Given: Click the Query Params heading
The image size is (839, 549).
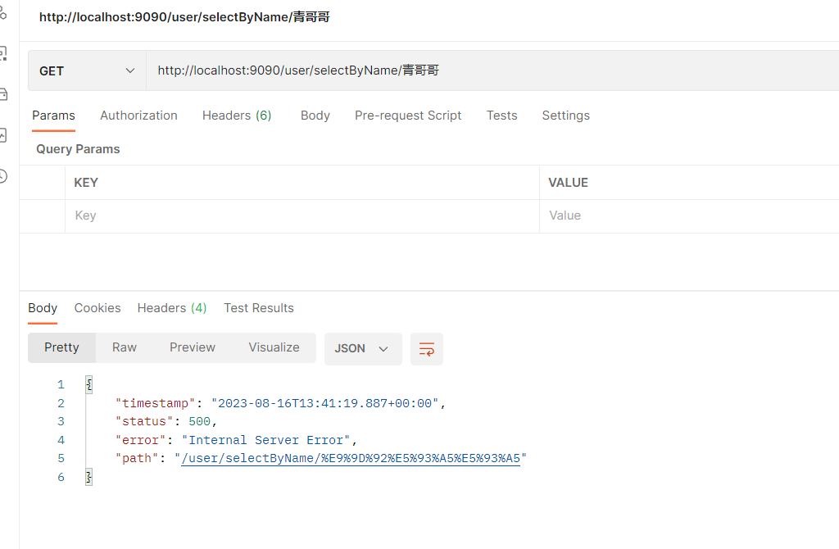Looking at the screenshot, I should click(78, 149).
